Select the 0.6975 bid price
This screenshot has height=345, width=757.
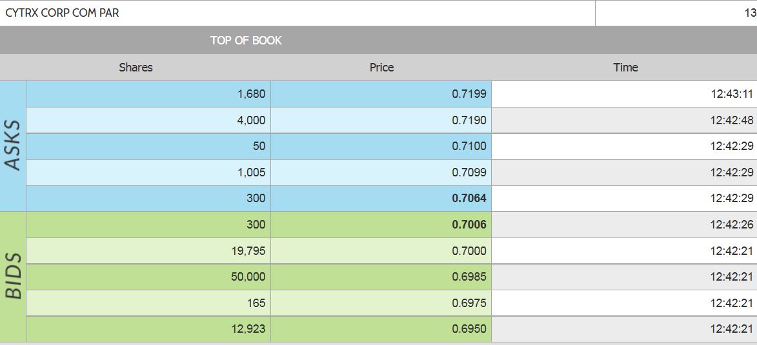point(469,303)
